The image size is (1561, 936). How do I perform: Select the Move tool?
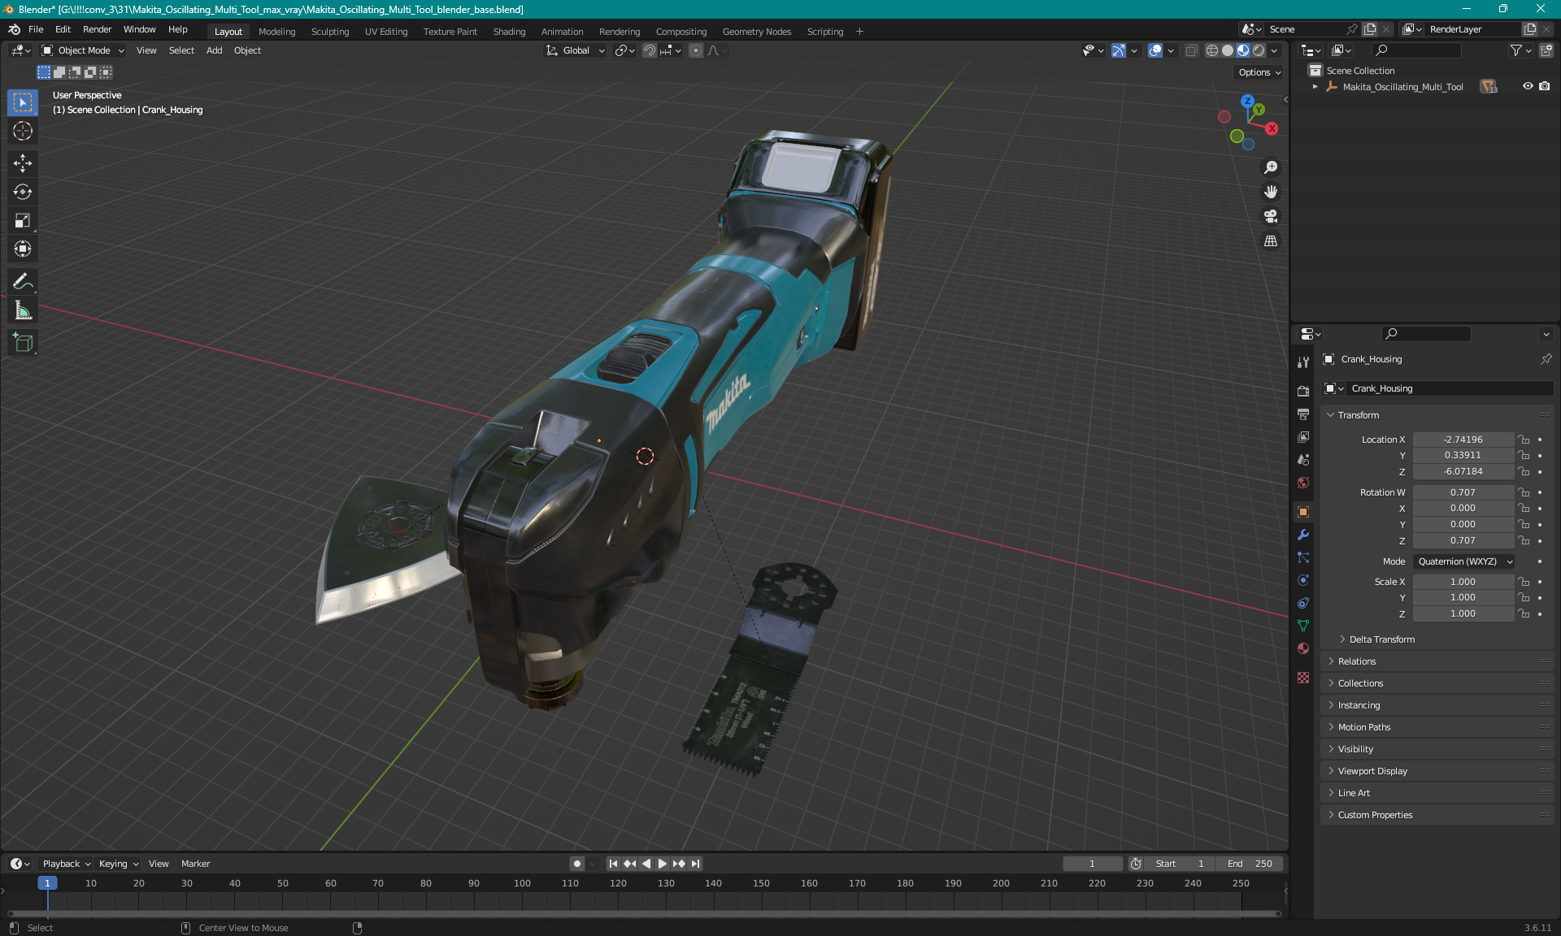pos(23,163)
